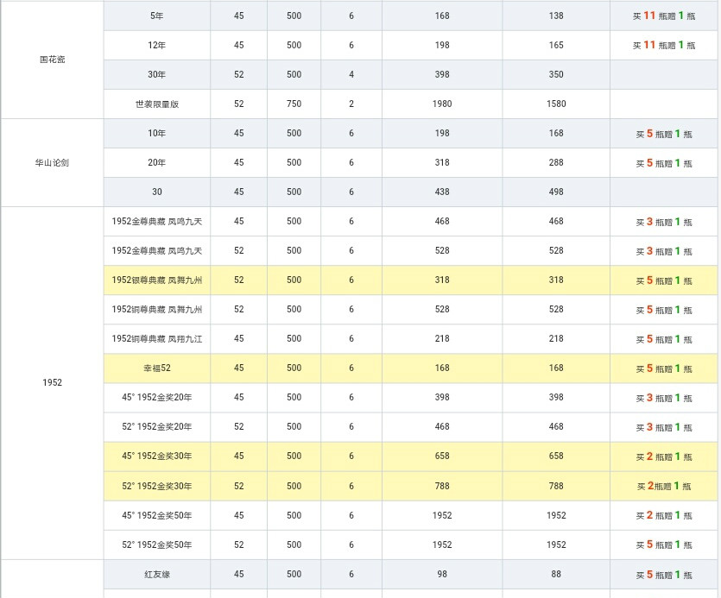Select the 1952 series category cell

point(52,382)
